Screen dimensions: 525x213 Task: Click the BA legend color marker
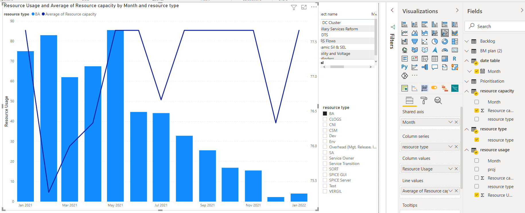coord(33,14)
